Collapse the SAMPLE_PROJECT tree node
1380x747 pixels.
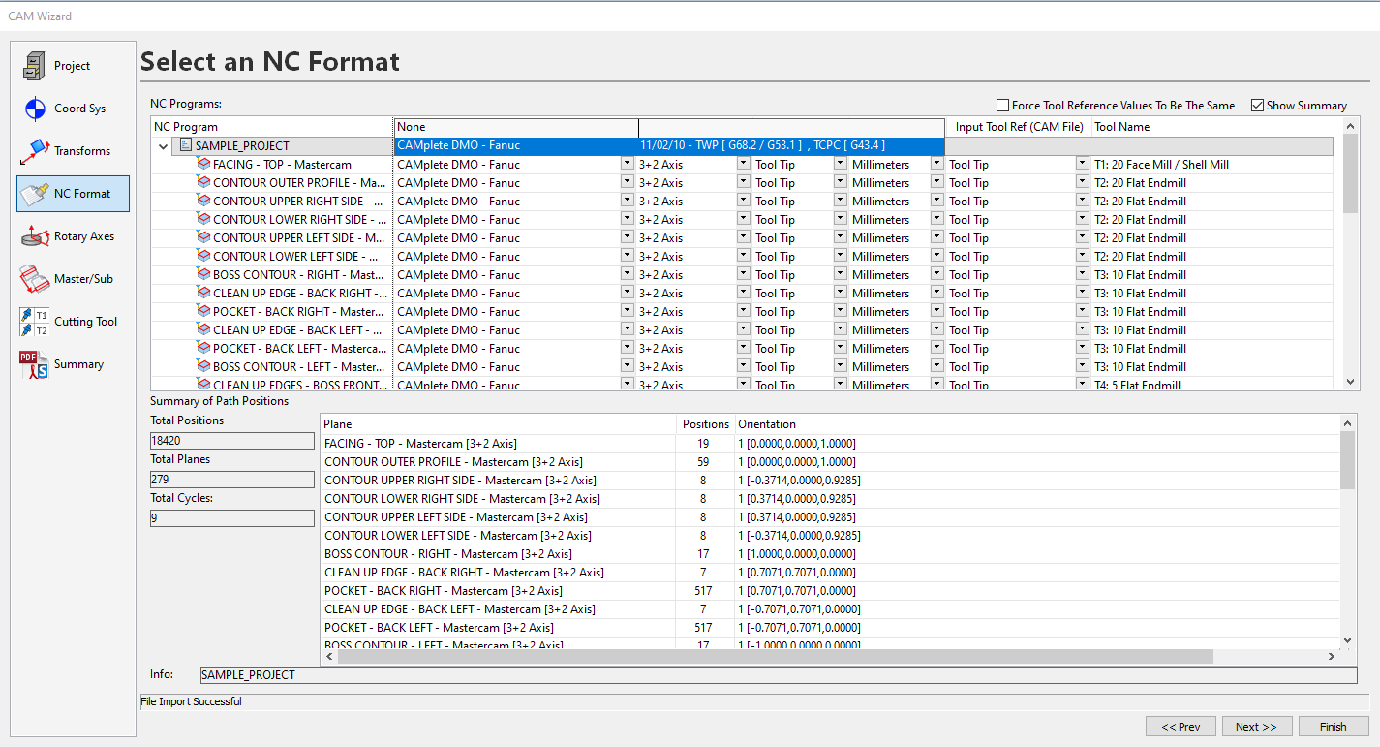tap(163, 146)
